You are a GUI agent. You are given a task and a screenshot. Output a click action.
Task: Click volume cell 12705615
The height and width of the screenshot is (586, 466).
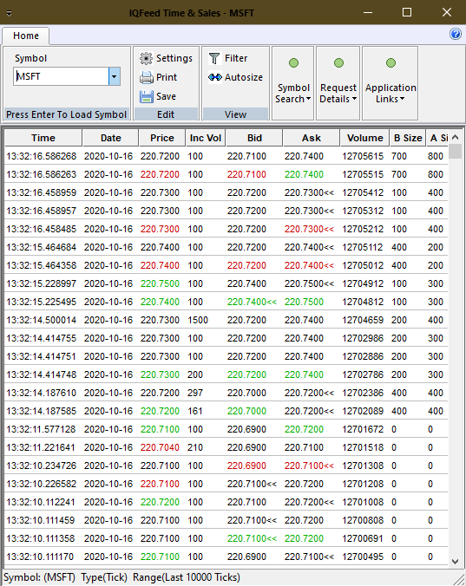(x=363, y=156)
